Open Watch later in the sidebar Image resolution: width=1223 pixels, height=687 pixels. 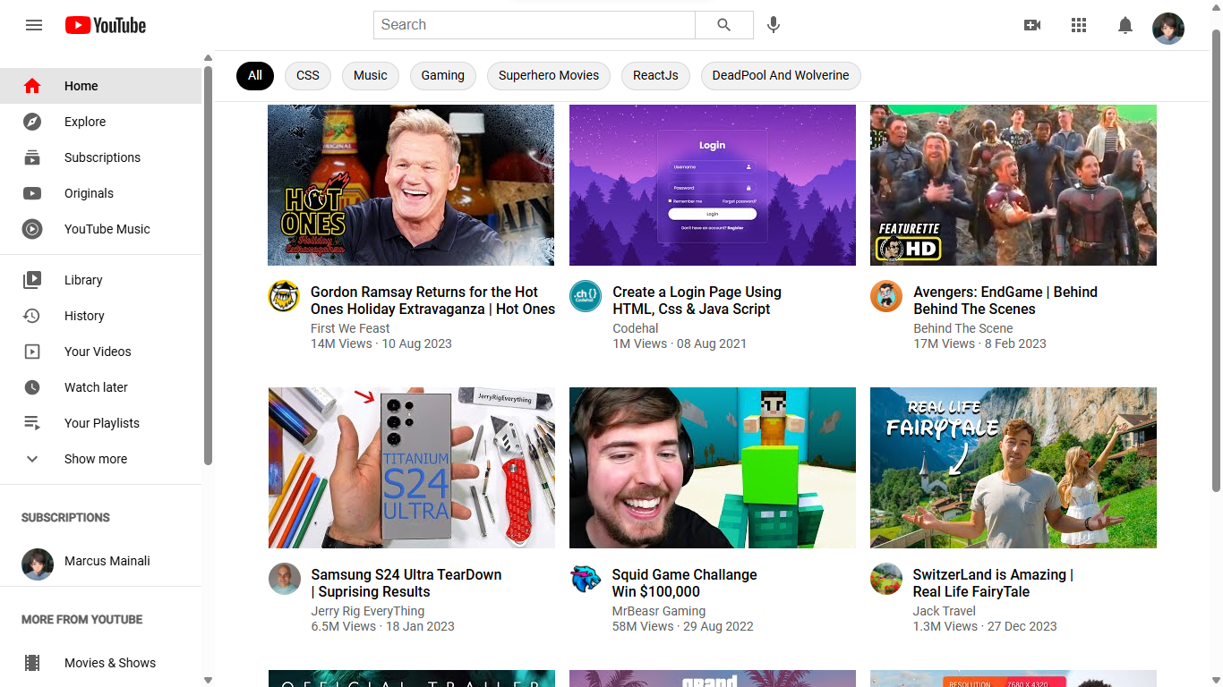(x=96, y=387)
